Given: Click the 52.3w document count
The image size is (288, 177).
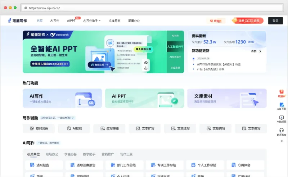Looking at the screenshot, I should tap(210, 42).
